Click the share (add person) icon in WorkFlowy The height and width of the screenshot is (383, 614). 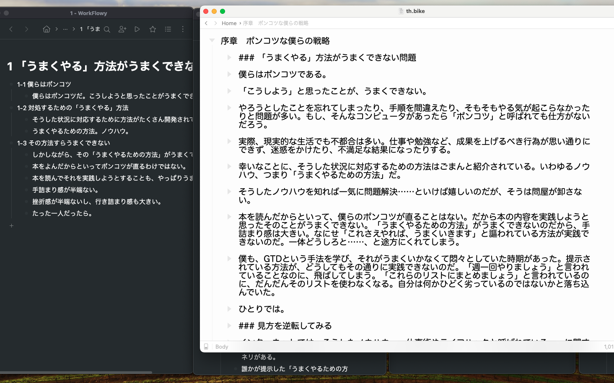122,29
